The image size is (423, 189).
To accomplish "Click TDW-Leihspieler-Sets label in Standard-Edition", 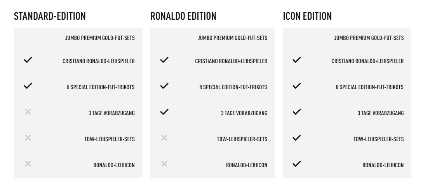I will click(110, 139).
